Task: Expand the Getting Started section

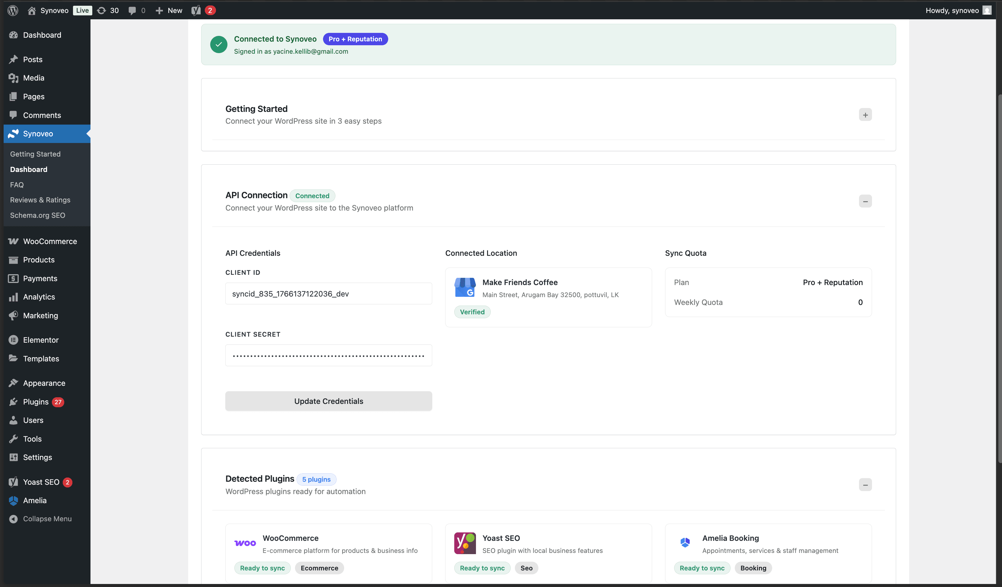Action: [865, 115]
